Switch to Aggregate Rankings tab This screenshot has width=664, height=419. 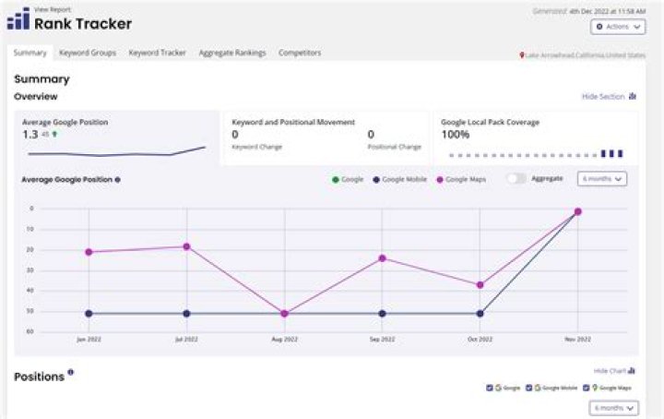[x=232, y=53]
